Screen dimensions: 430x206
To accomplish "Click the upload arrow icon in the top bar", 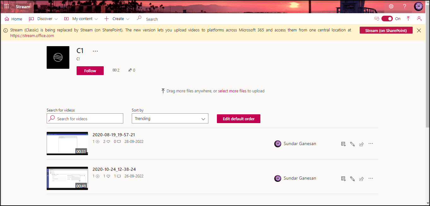I will (408, 19).
